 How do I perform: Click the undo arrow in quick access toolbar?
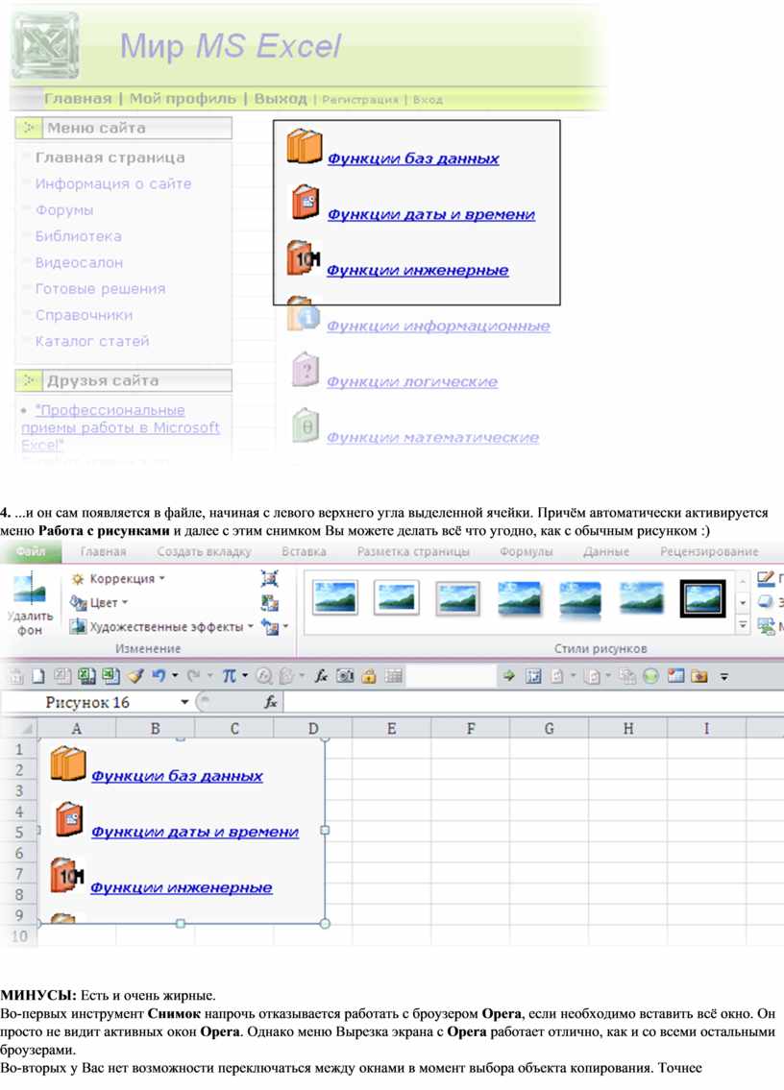tap(158, 676)
